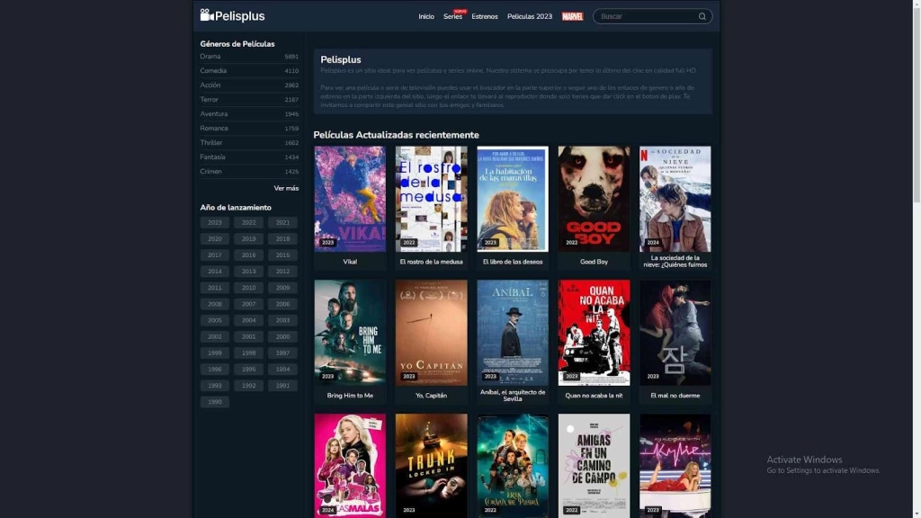Click the page vertical scrollbar
Viewport: 921px width, 518px height.
[x=917, y=106]
